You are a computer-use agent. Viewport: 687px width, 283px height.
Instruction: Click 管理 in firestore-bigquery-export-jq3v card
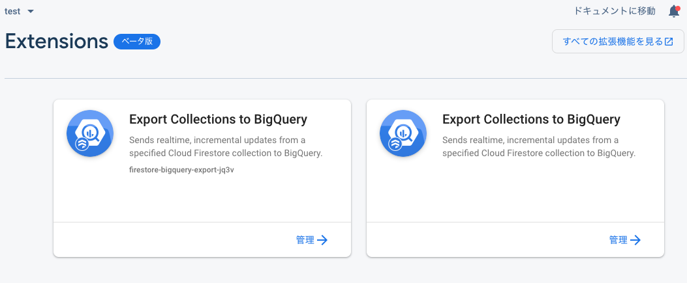(x=311, y=240)
